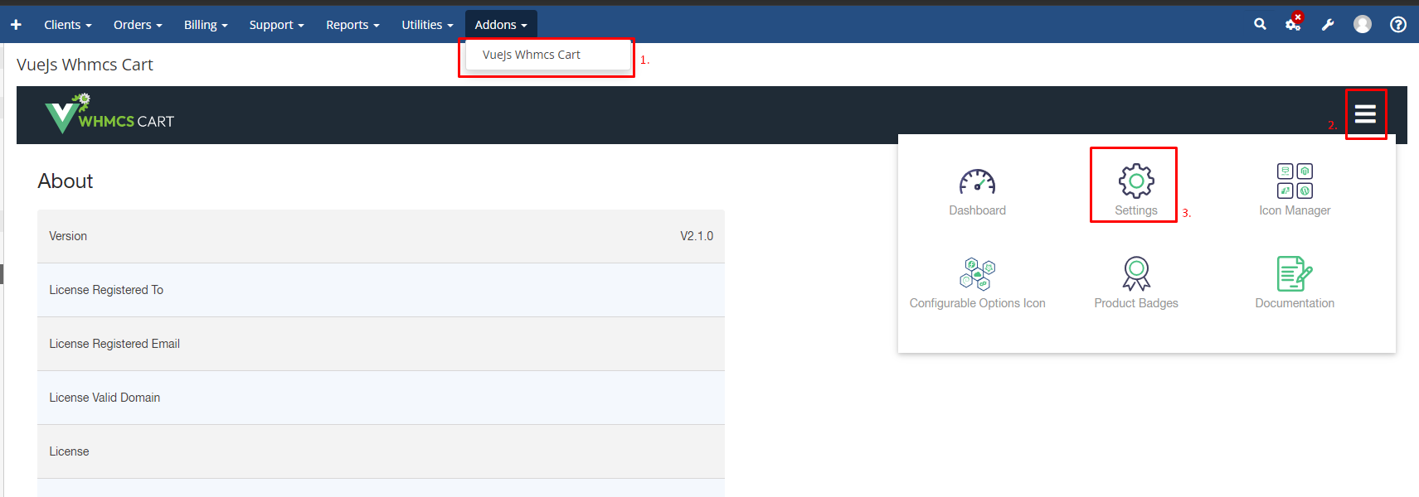The width and height of the screenshot is (1419, 497).
Task: Click the VueJs Whmcs Cart page title
Action: (x=85, y=65)
